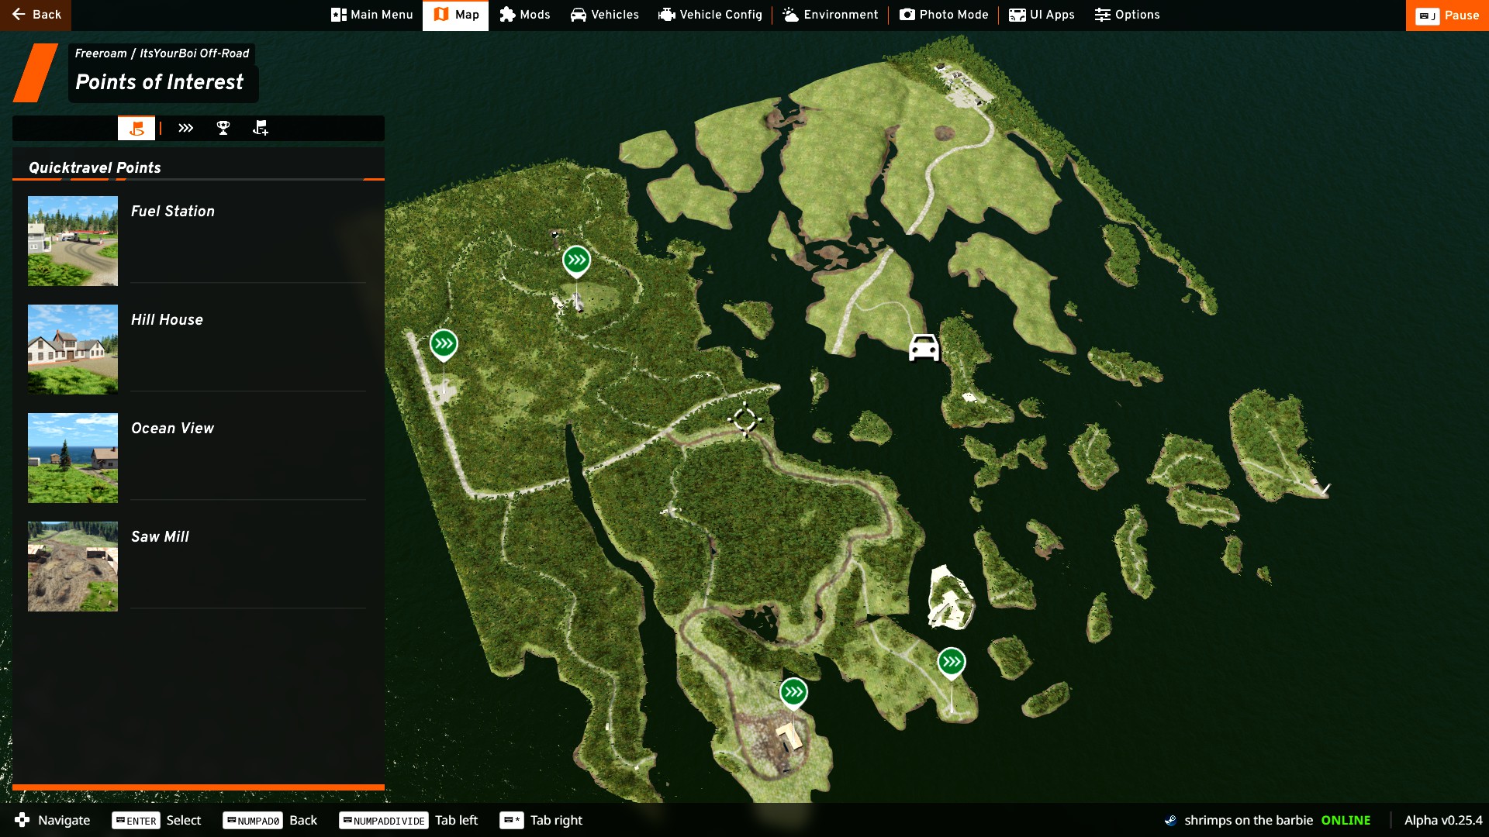Select the trophy missions filter icon

pos(223,128)
